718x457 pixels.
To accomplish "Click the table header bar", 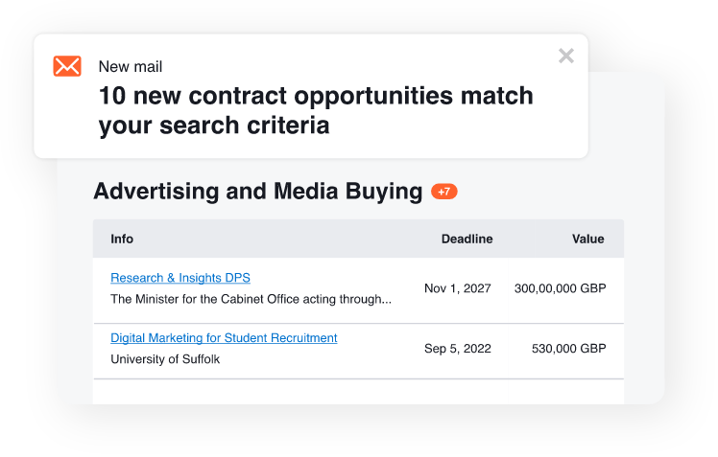I will coord(359,239).
